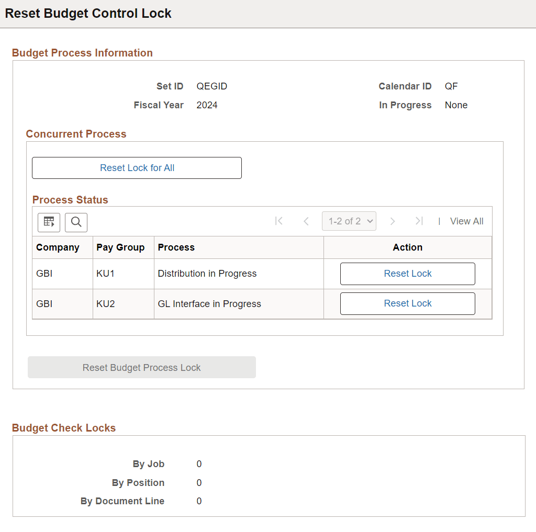Image resolution: width=536 pixels, height=532 pixels.
Task: Sort the grid by Pay Group header
Action: 120,247
